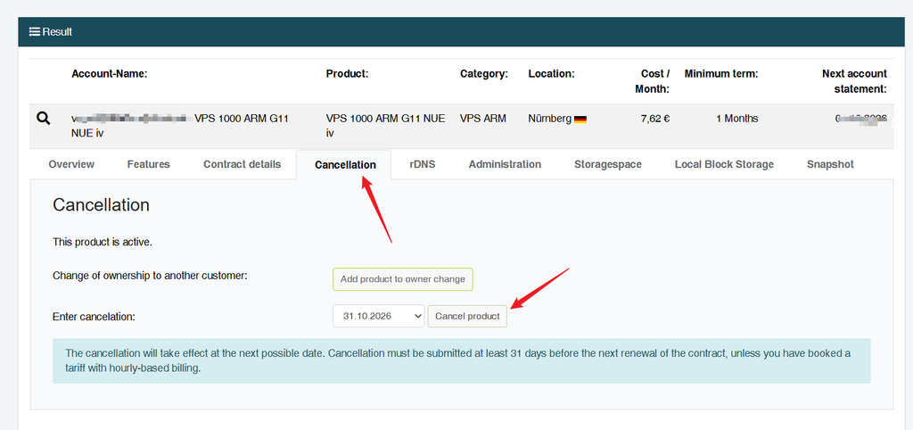The image size is (913, 430).
Task: Click the VPS ARM category cell
Action: (483, 119)
